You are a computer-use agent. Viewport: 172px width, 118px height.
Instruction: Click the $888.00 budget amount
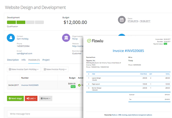pos(72,84)
